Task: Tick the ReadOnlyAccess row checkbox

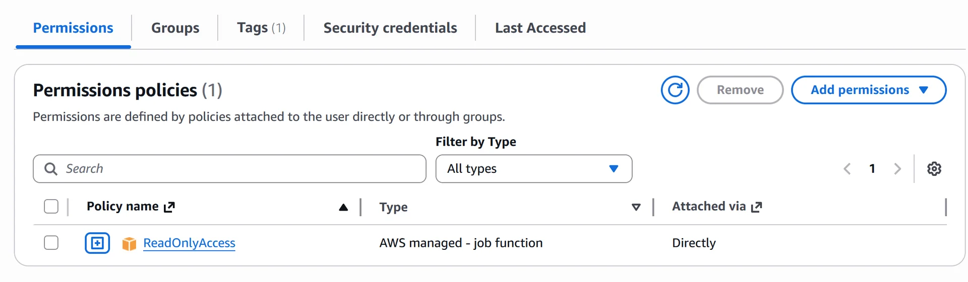Action: coord(51,243)
